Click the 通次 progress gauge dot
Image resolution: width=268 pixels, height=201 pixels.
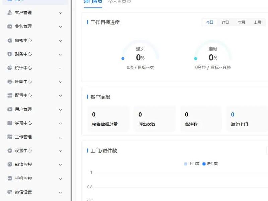coord(123,58)
